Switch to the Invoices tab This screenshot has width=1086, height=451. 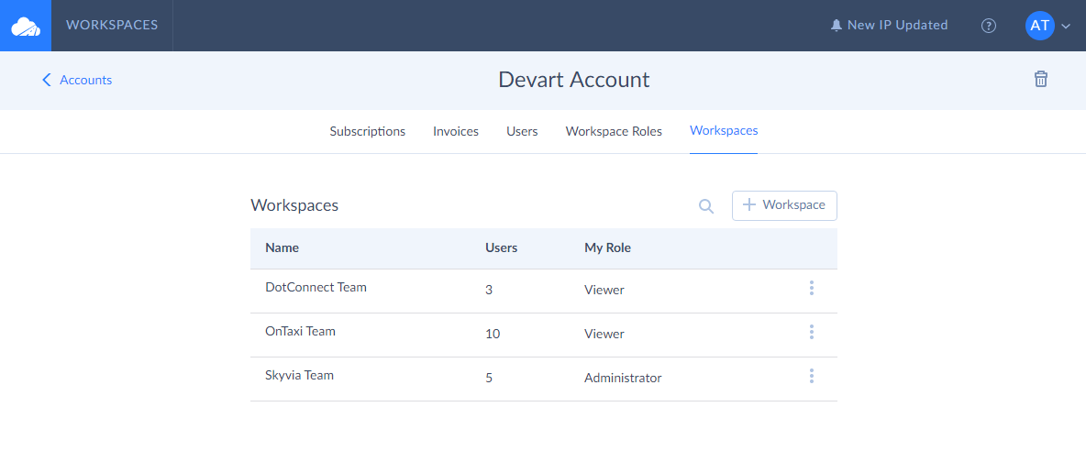[456, 131]
